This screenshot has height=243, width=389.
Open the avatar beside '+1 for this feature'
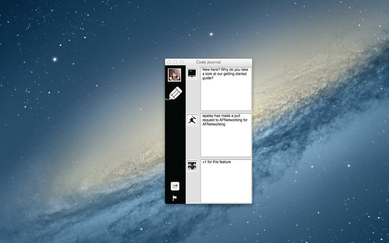[x=192, y=166]
